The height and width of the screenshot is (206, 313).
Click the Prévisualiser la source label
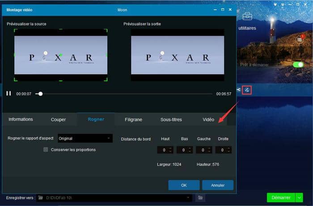tap(26, 24)
